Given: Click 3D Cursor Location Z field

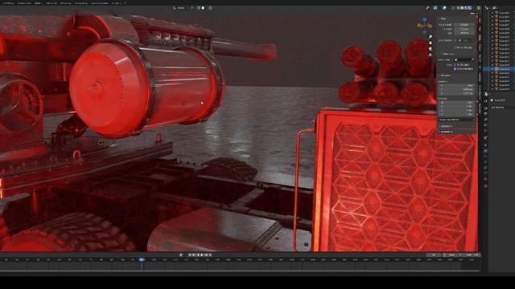Looking at the screenshot, I should pos(456,93).
